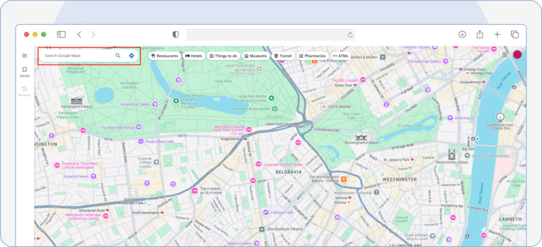
Task: Filter map by Hotels
Action: [x=194, y=56]
